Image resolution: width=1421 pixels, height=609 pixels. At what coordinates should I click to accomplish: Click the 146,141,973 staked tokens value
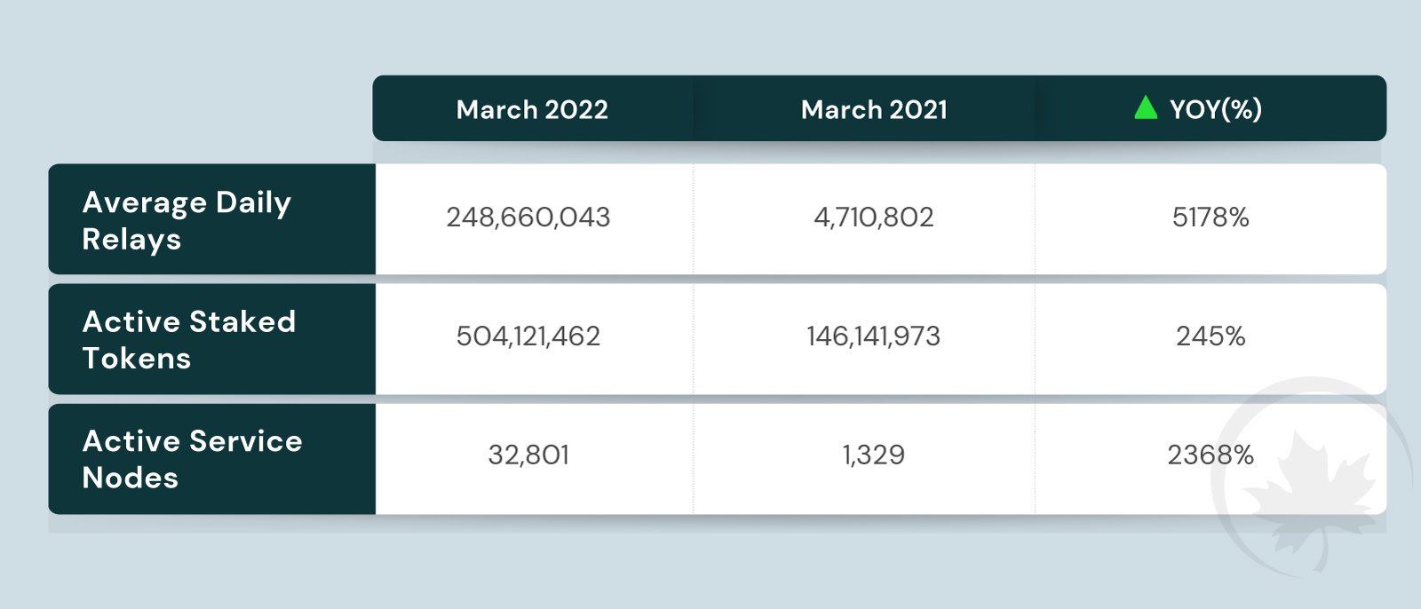click(874, 336)
